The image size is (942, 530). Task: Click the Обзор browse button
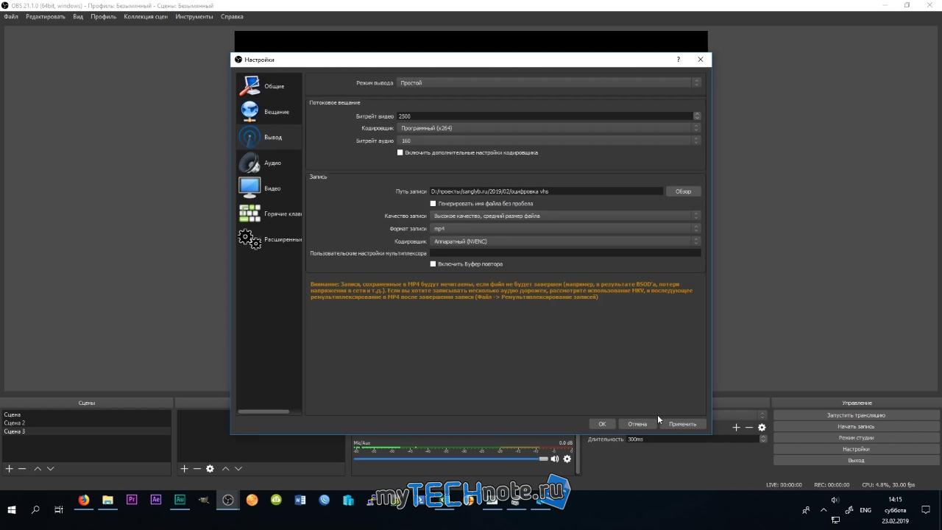(x=683, y=191)
